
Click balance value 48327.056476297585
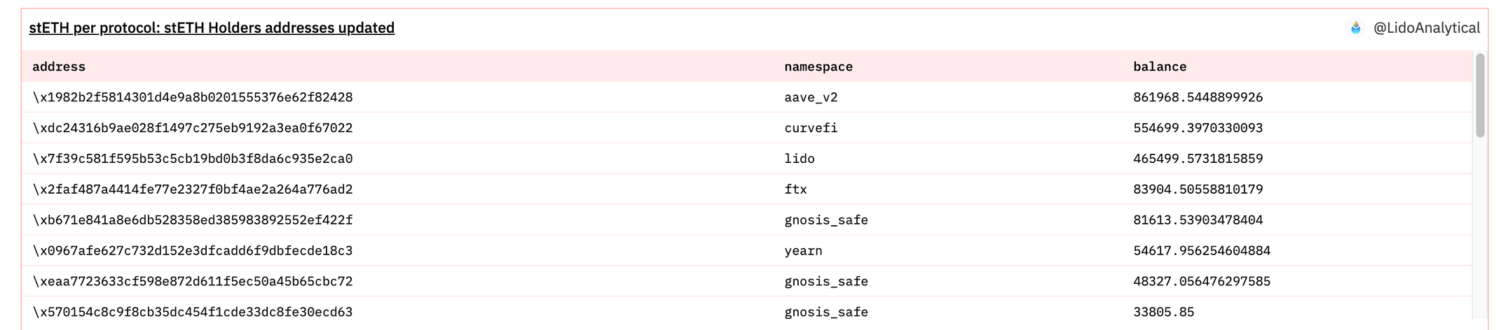click(1202, 282)
